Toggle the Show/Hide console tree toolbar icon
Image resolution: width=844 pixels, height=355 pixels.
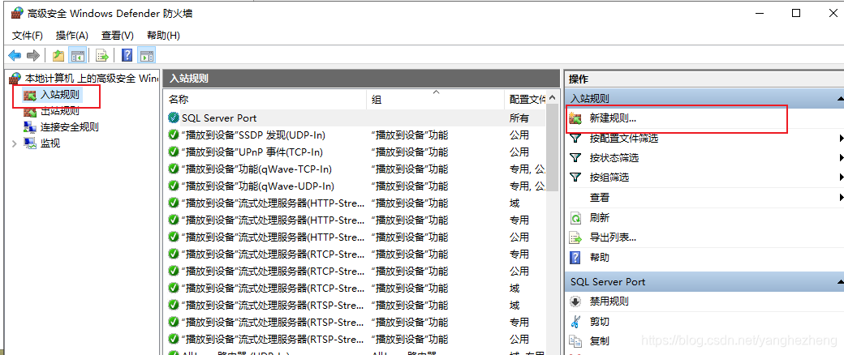[x=78, y=55]
